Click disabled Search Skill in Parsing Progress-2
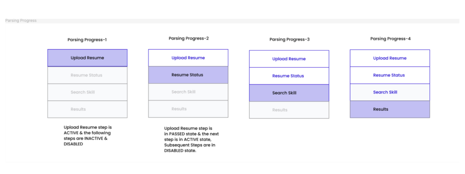 point(188,92)
